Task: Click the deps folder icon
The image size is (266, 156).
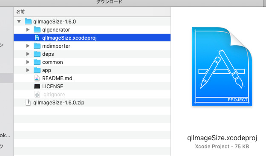Action: coord(37,54)
